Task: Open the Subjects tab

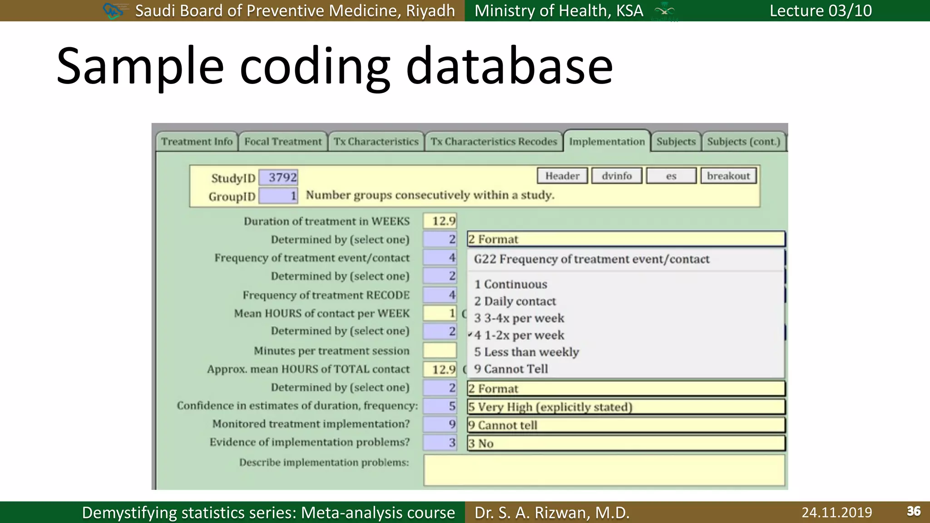Action: point(676,142)
